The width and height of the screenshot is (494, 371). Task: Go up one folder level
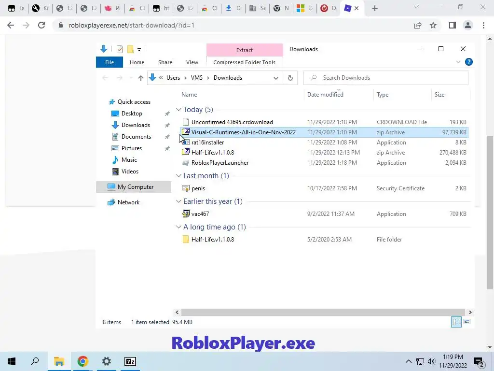pyautogui.click(x=140, y=78)
